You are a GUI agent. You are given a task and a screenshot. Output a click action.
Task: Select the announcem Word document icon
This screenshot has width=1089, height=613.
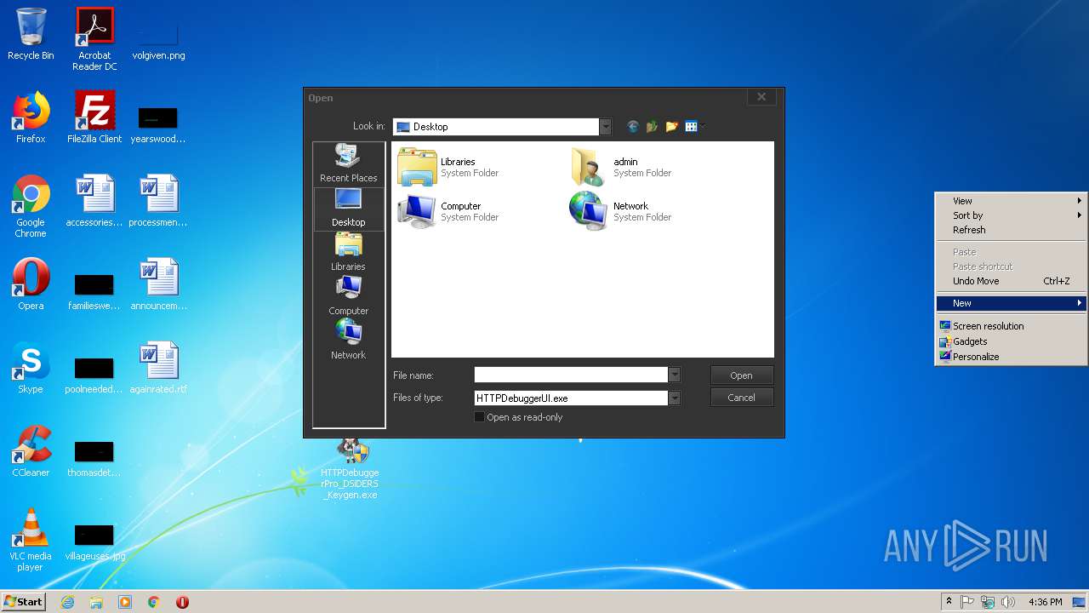pos(158,284)
